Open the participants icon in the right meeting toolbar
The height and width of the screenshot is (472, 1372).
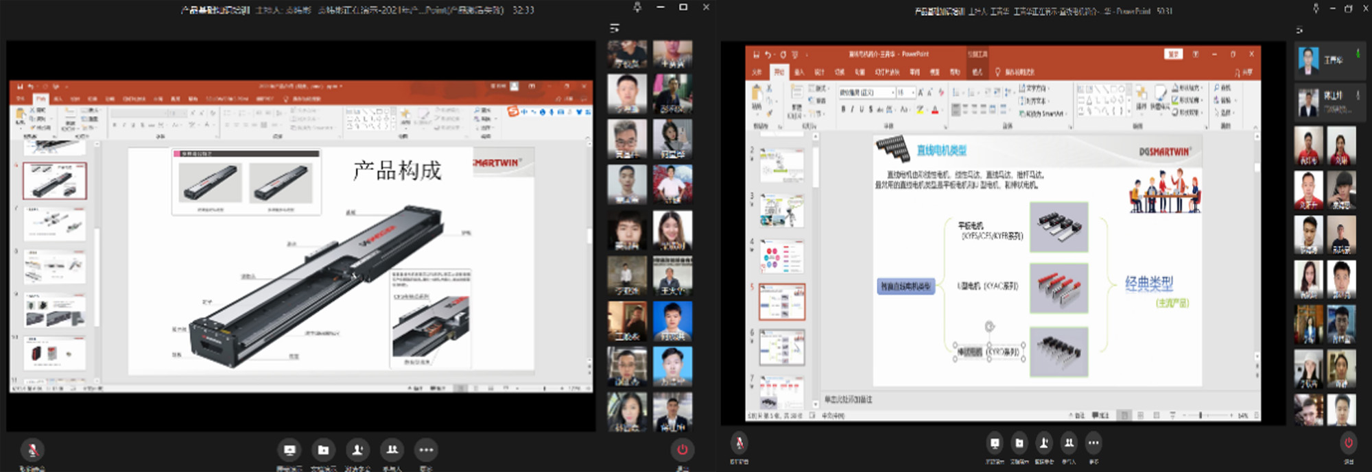(1069, 443)
